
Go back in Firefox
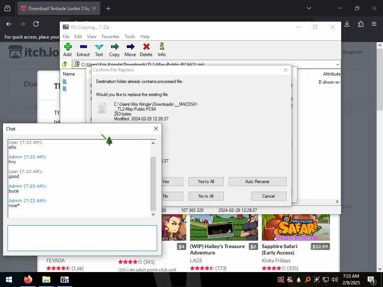point(9,24)
